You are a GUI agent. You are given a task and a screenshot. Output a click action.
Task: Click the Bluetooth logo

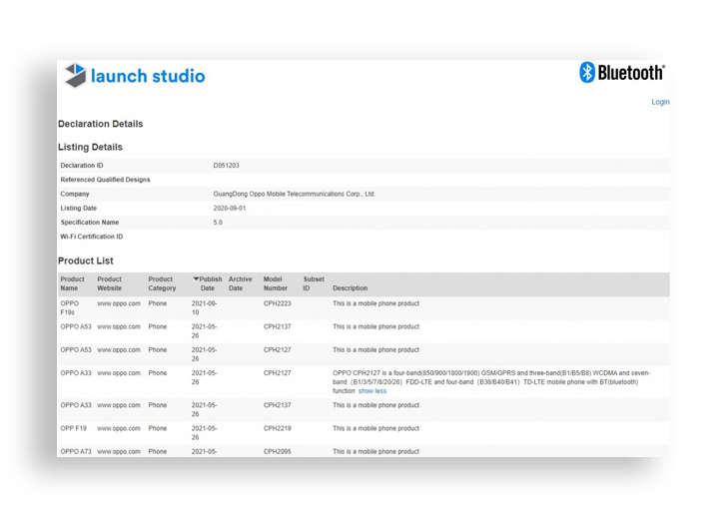[622, 72]
